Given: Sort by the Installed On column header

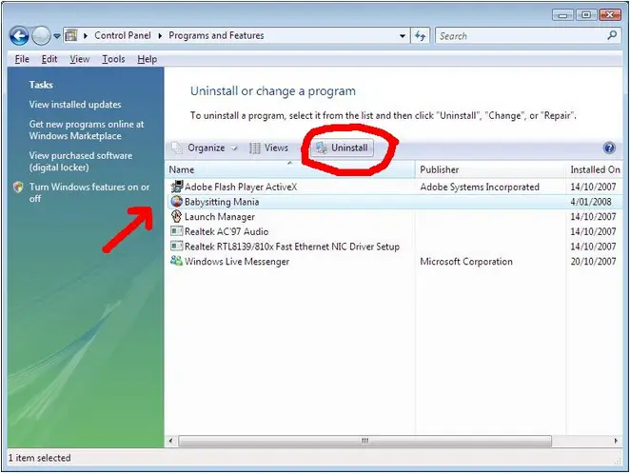Looking at the screenshot, I should (595, 169).
